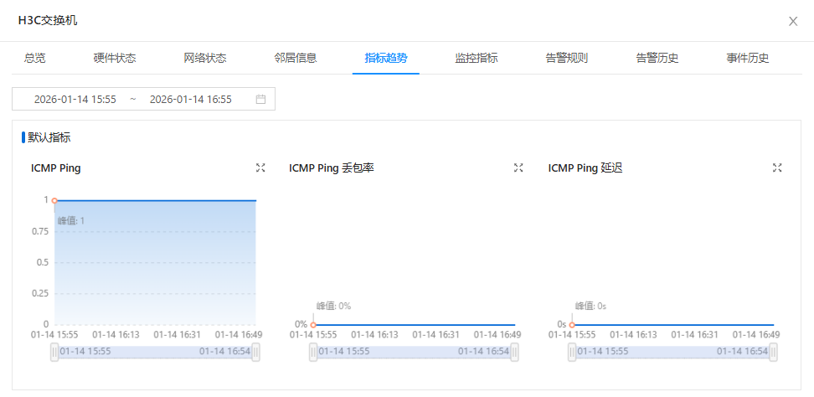This screenshot has height=397, width=814.
Task: Expand the ICMP Ping 延迟 chart fullscreen
Action: (777, 168)
